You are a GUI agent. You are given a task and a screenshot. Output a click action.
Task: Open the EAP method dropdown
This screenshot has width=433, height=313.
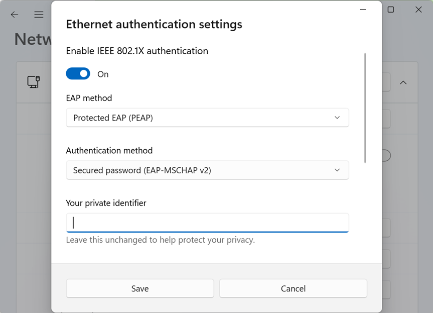[207, 118]
